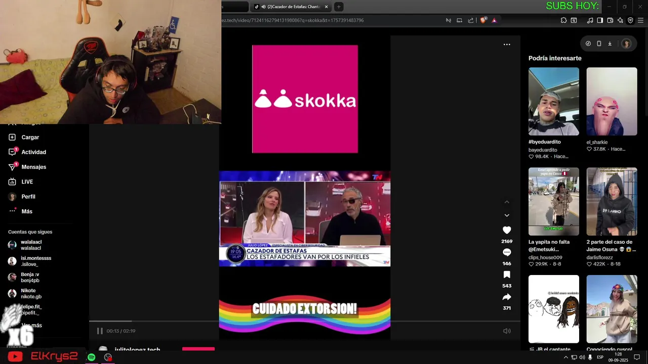Open the profile avatar menu at top right

(626, 43)
